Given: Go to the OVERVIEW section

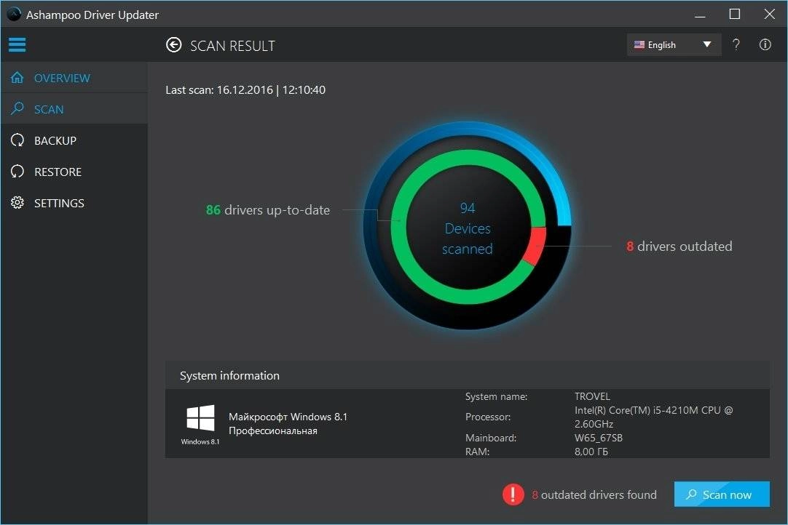Looking at the screenshot, I should click(74, 78).
